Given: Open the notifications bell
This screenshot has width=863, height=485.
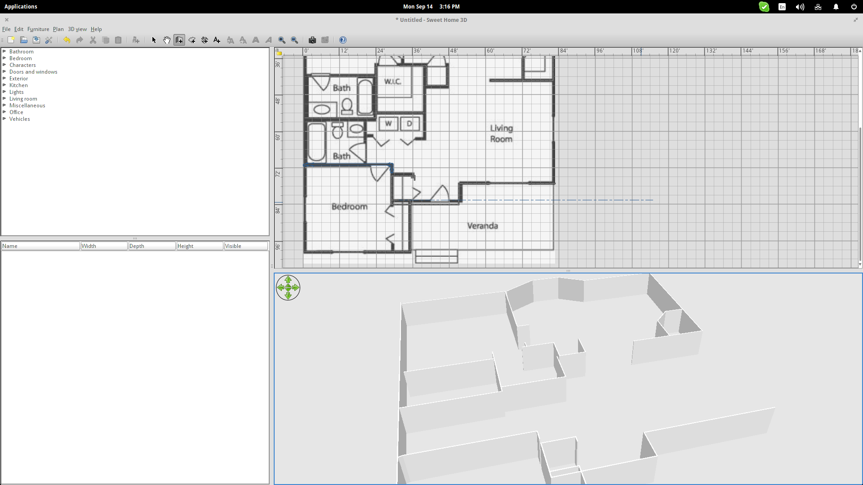Looking at the screenshot, I should click(x=836, y=7).
